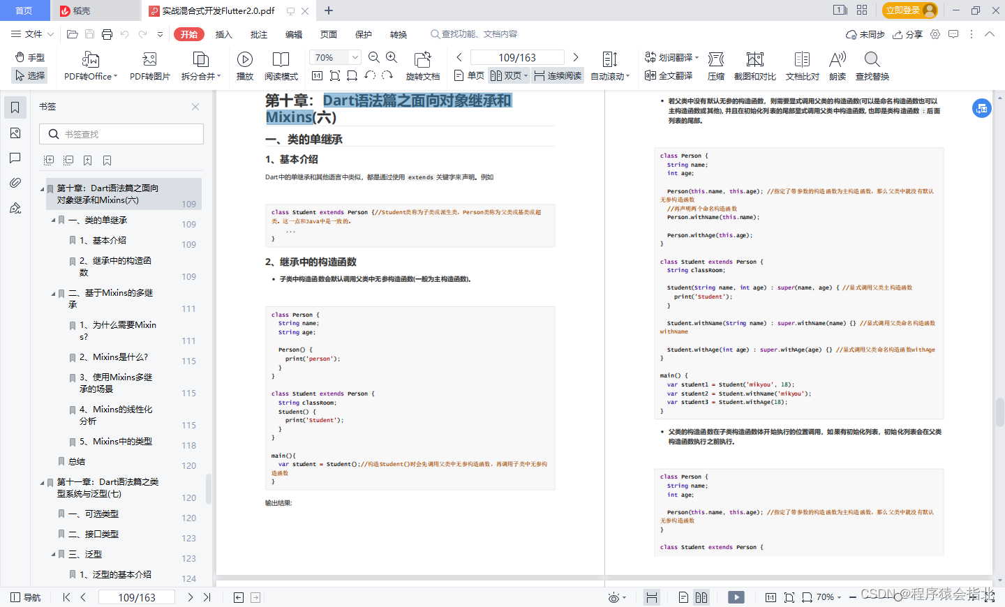Jump to first page in status bar
1005x607 pixels.
tap(66, 597)
